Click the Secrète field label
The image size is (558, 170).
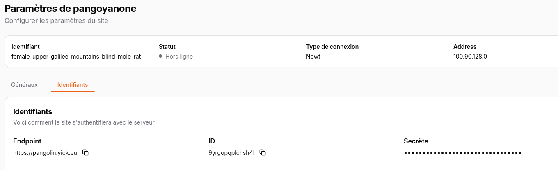tap(416, 141)
